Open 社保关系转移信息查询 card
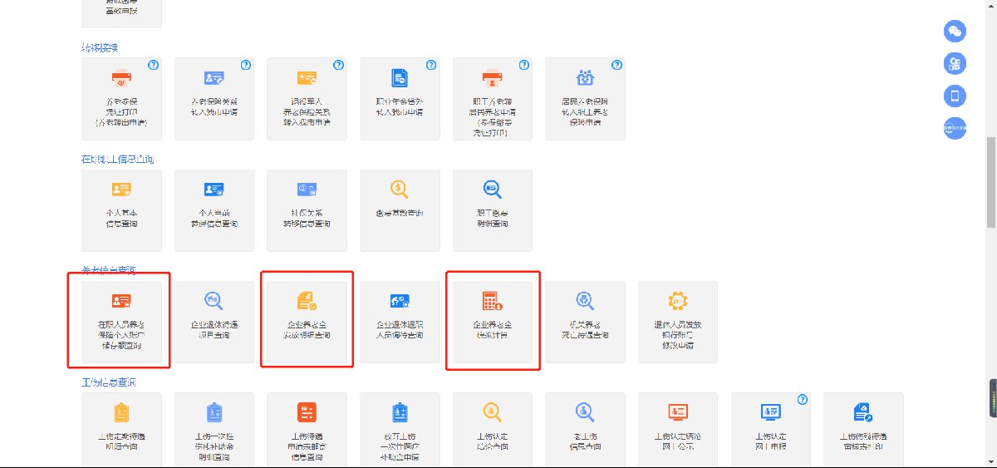 point(307,210)
